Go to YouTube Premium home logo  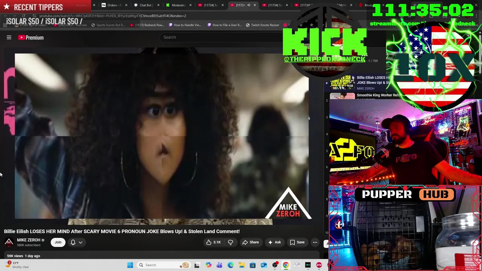pyautogui.click(x=31, y=37)
